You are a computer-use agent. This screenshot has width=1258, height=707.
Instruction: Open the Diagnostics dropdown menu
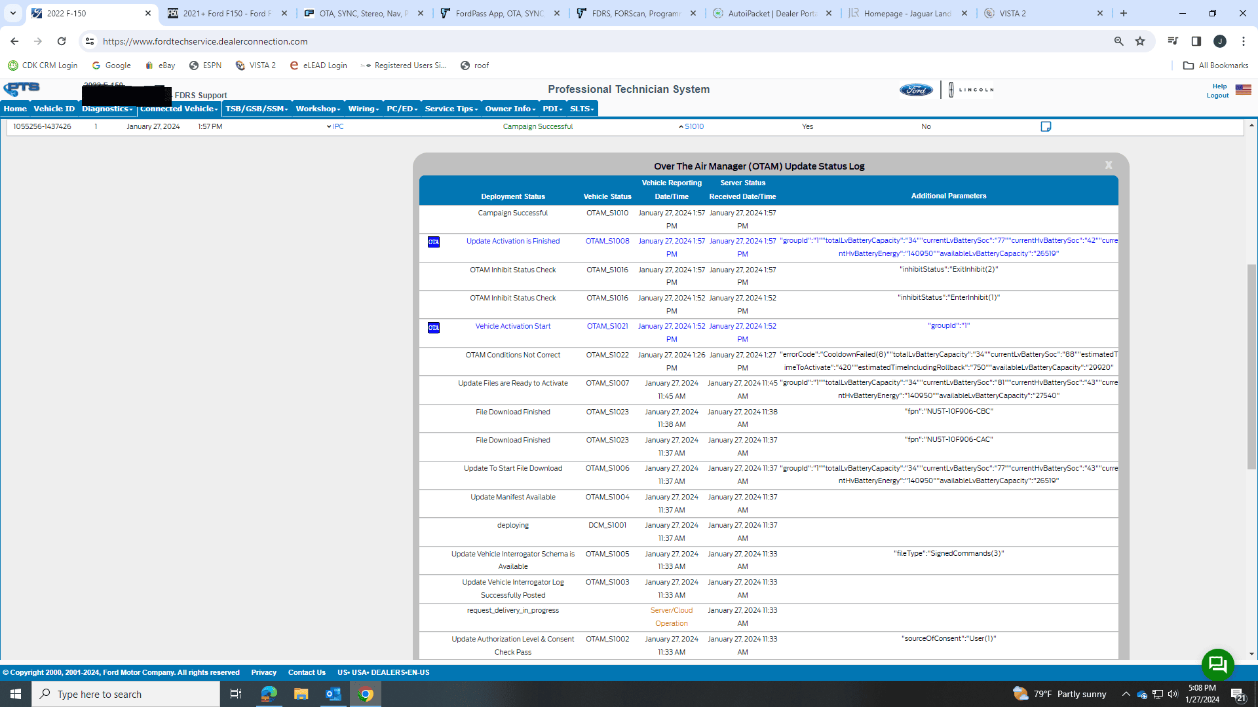[x=107, y=109]
